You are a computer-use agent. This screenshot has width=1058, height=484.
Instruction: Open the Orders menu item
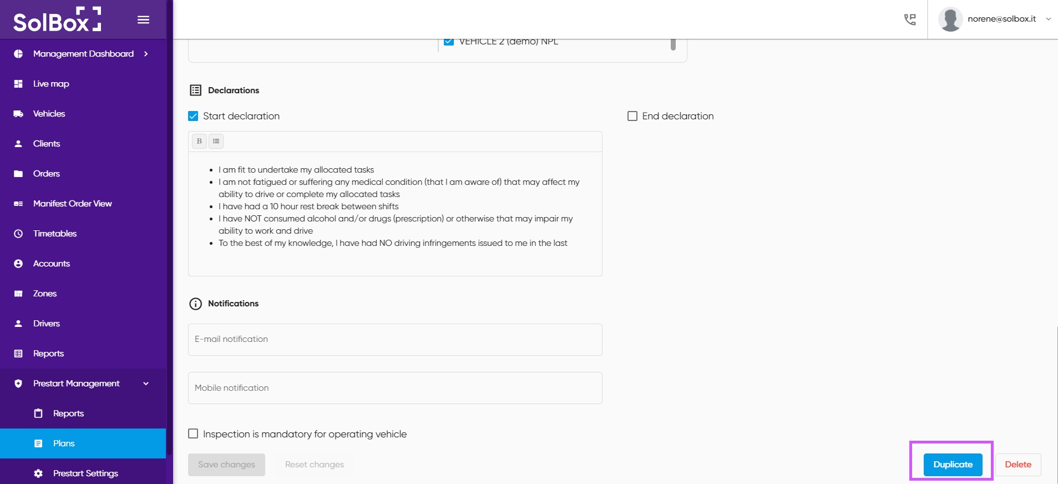(83, 174)
